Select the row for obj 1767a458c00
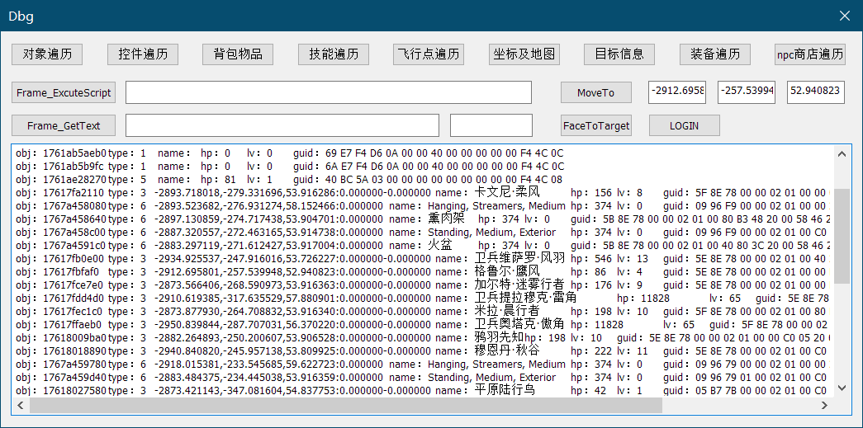Viewport: 863px width, 428px height. pos(423,233)
